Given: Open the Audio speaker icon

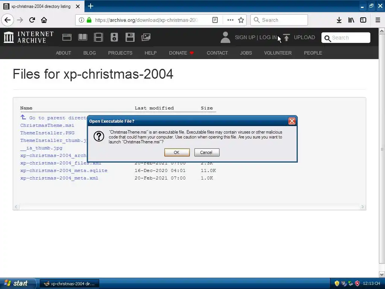Looking at the screenshot, I should click(114, 37).
